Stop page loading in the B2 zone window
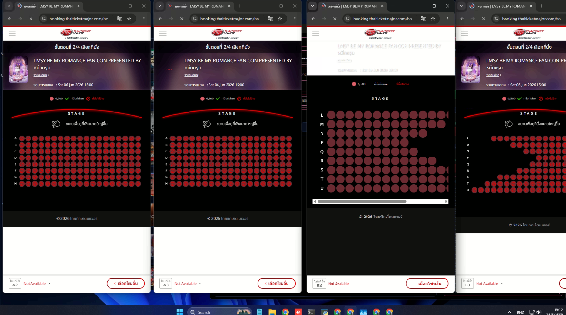 click(x=335, y=19)
